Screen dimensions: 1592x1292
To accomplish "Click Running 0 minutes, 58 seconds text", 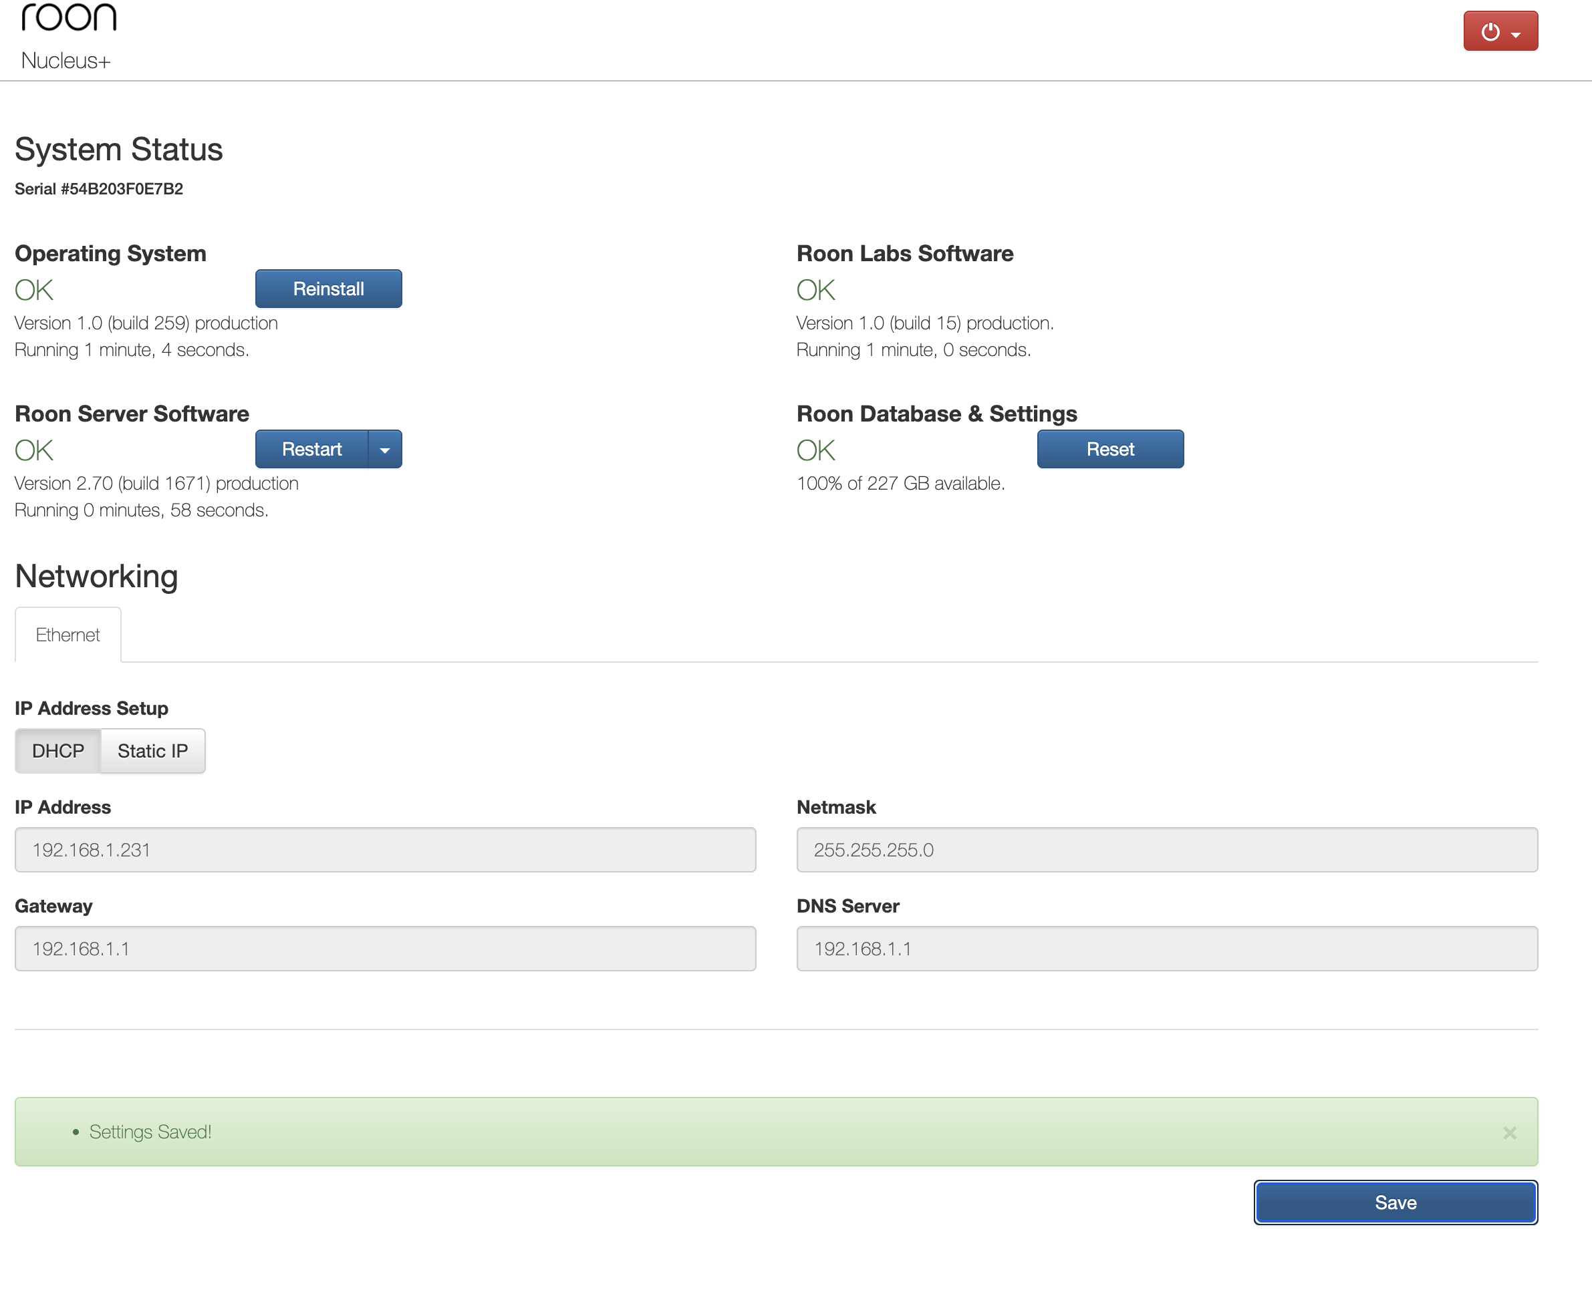I will coord(142,510).
